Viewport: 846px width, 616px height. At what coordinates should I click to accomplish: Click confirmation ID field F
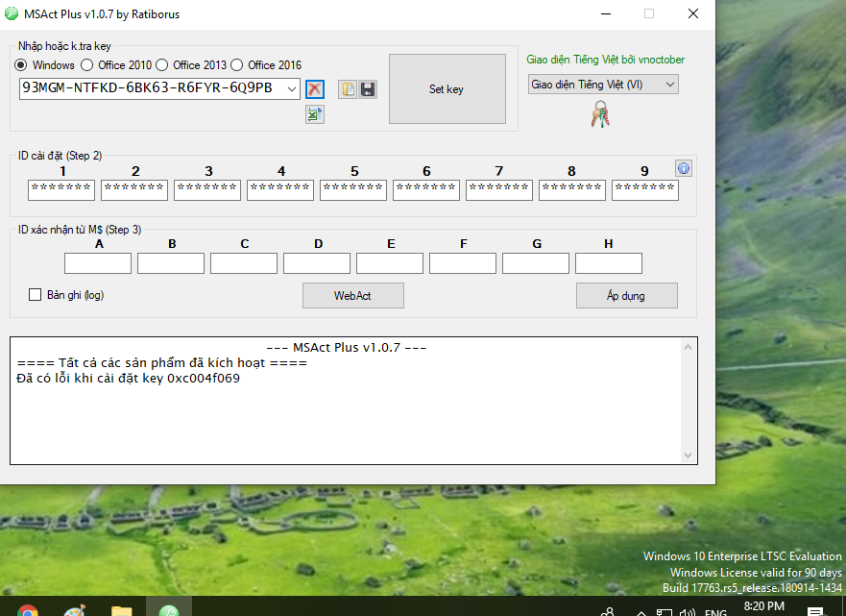tap(463, 263)
